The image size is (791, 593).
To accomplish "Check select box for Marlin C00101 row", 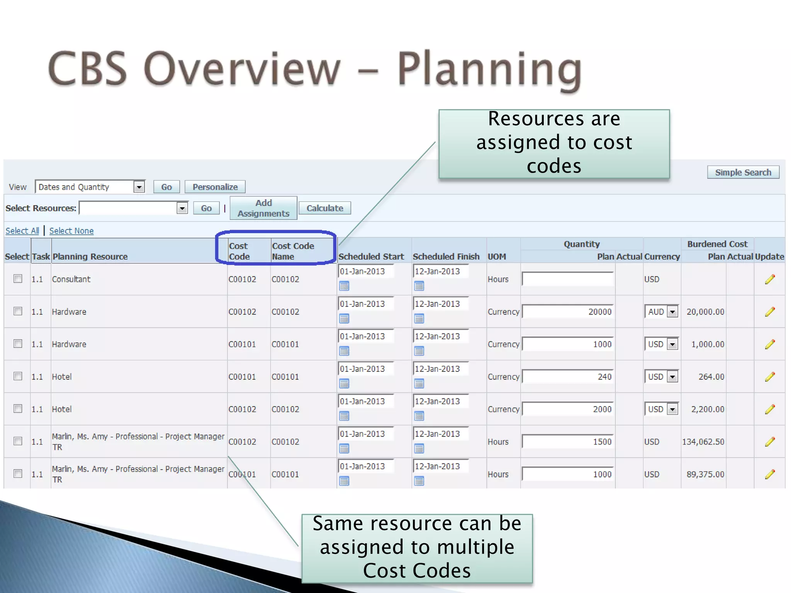I will pos(18,473).
